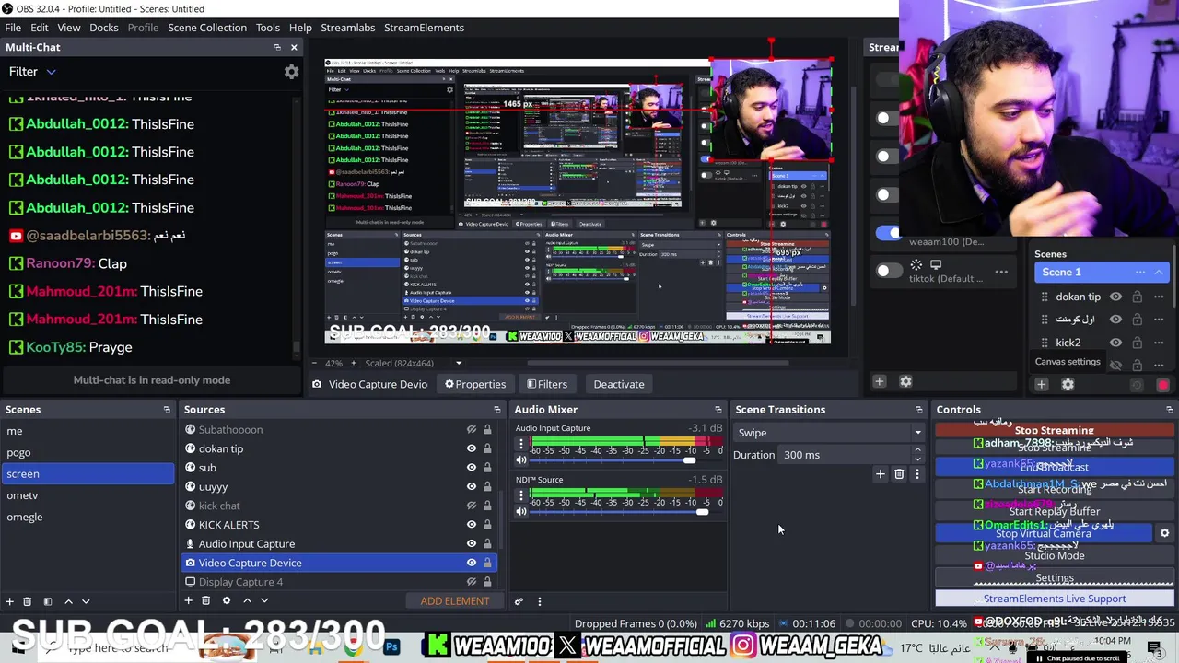Viewport: 1179px width, 663px height.
Task: Remove transition with trash icon
Action: 899,473
